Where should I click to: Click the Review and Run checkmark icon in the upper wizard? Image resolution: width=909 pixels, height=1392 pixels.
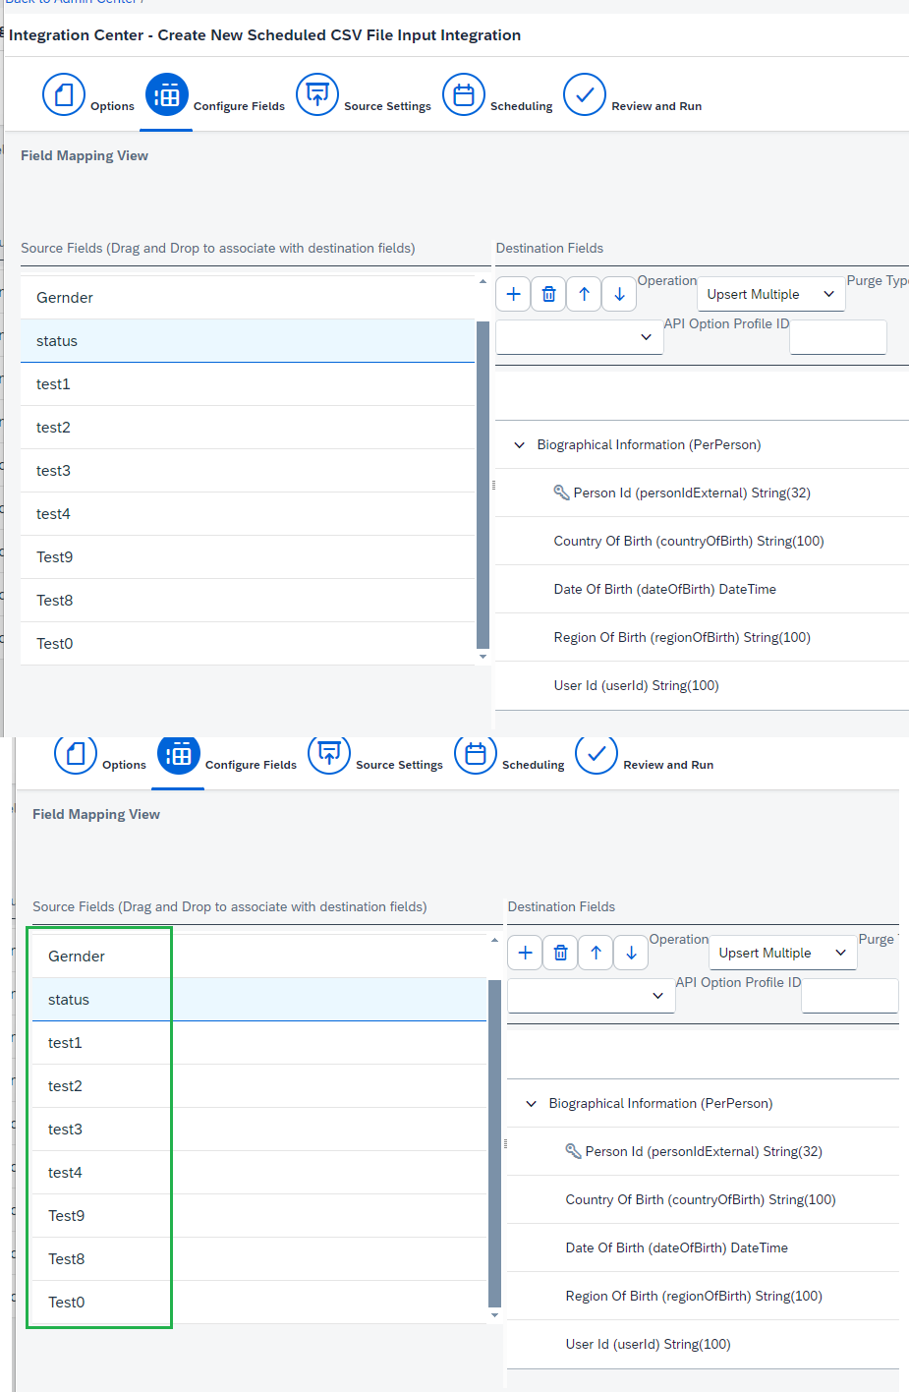(x=585, y=95)
